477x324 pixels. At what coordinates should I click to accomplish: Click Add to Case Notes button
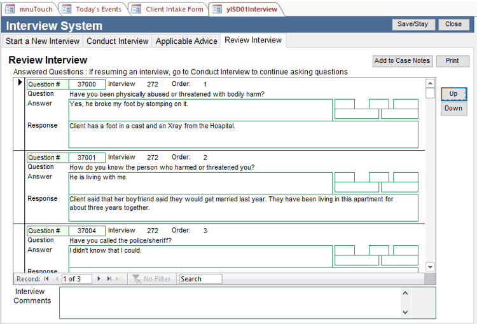tap(402, 61)
